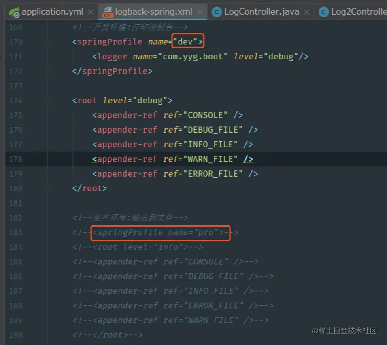Click the class icon on LogController.java
Image resolution: width=387 pixels, height=345 pixels.
click(x=217, y=12)
